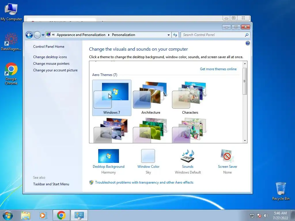Click the Show desktop button
This screenshot has height=221, width=295.
pyautogui.click(x=293, y=215)
